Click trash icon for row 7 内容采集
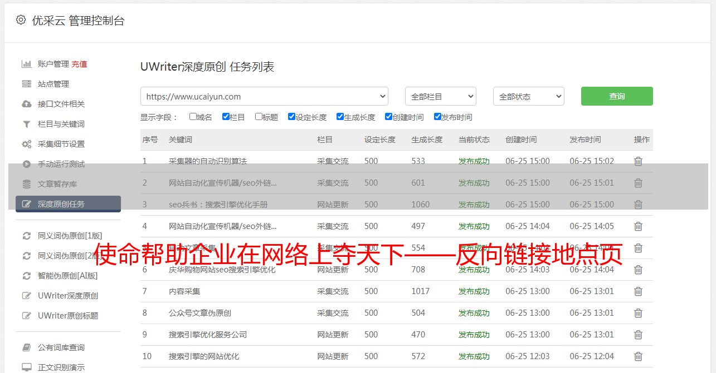 639,291
